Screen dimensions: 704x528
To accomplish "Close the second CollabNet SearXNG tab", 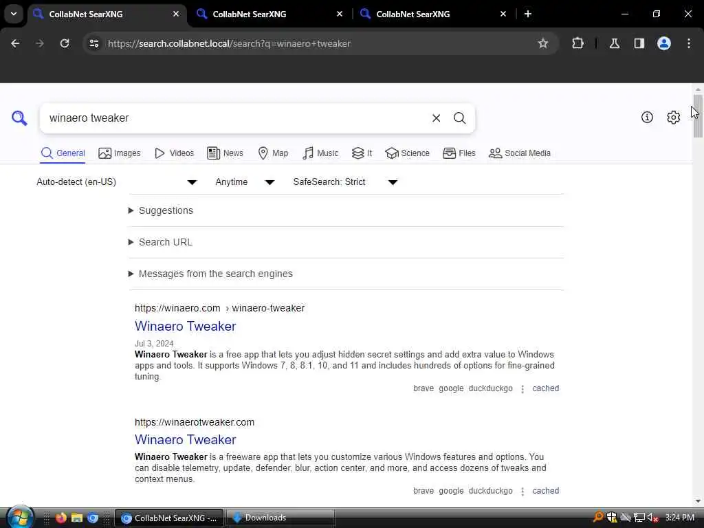I will 340,14.
